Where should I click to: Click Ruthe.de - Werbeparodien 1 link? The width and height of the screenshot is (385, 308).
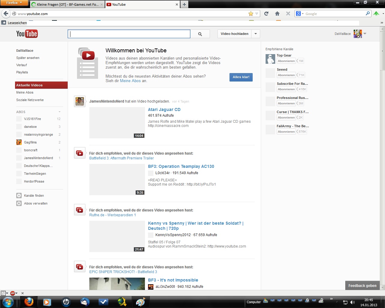(x=112, y=215)
